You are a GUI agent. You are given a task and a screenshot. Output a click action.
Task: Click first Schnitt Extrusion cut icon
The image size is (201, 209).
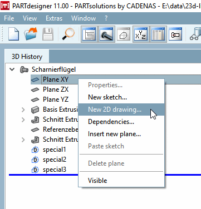pyautogui.click(x=35, y=120)
